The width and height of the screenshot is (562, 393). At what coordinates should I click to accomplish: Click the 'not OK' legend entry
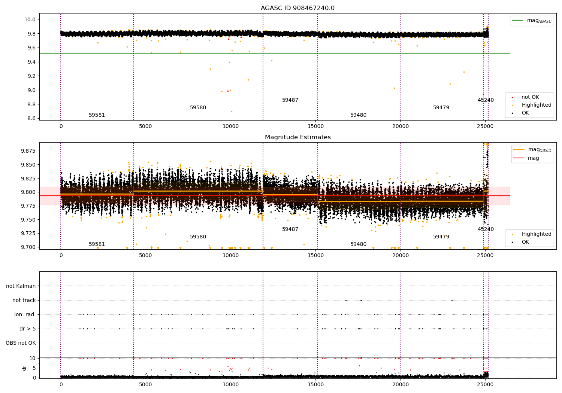click(x=530, y=97)
